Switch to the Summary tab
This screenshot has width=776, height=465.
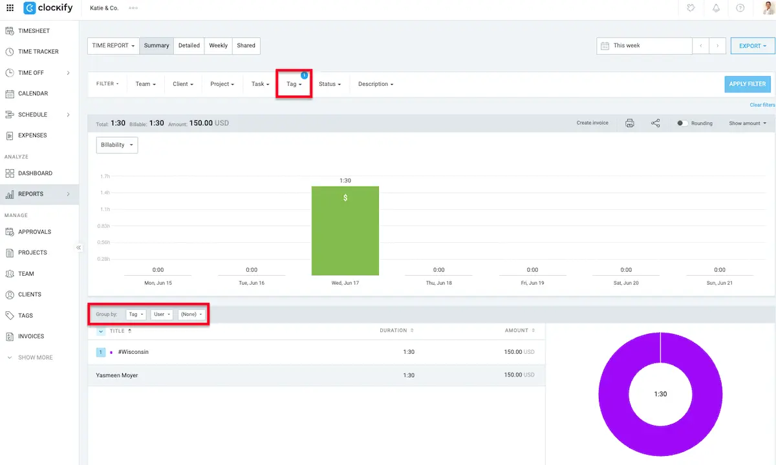tap(156, 46)
